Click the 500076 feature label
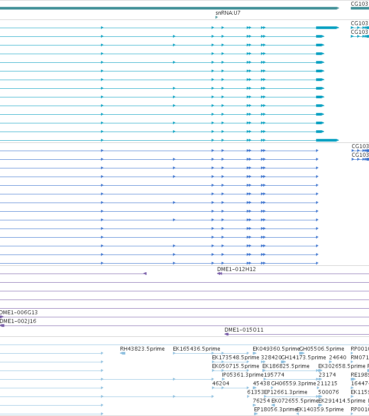Viewport: 369px width, 416px height. (x=328, y=392)
